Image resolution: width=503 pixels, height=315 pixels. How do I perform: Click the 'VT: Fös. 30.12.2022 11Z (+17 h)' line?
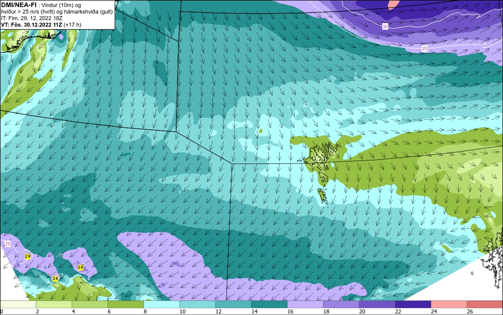click(x=41, y=25)
